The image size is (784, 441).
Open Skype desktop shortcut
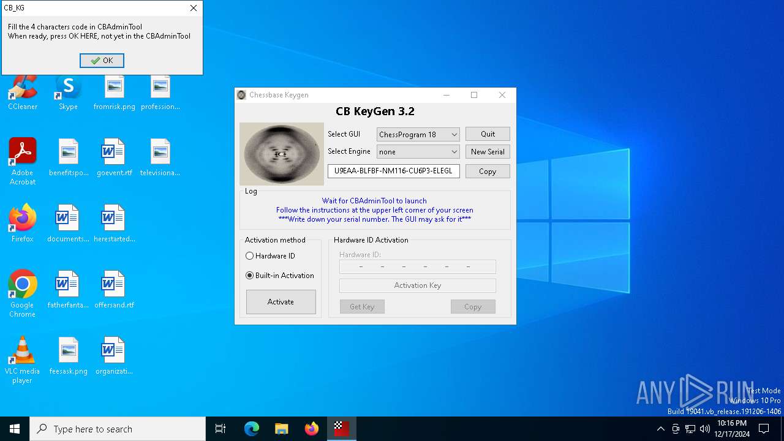pyautogui.click(x=68, y=92)
